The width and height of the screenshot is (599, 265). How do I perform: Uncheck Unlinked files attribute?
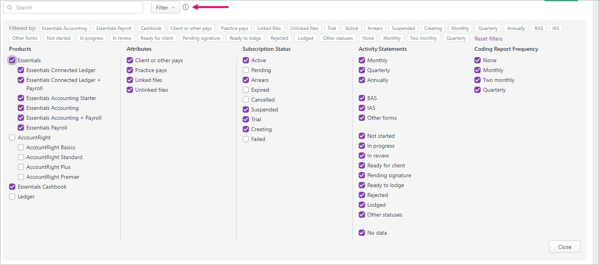130,90
